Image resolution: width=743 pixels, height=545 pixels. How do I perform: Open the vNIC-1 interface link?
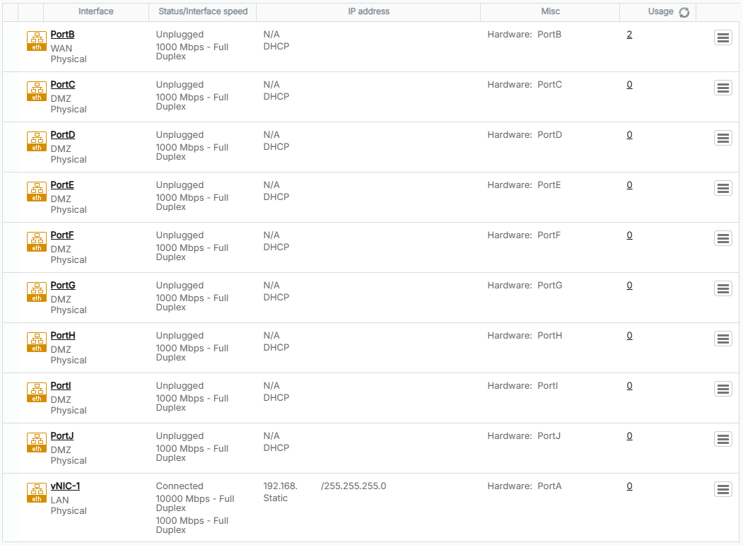click(65, 486)
